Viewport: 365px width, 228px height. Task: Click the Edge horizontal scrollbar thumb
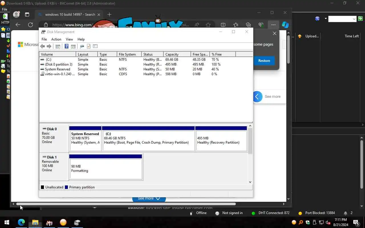(126, 204)
